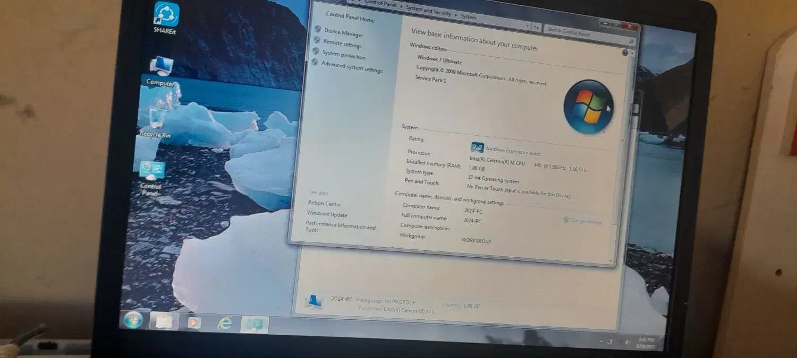
Task: Expand the address bar history dropdown
Action: click(527, 26)
